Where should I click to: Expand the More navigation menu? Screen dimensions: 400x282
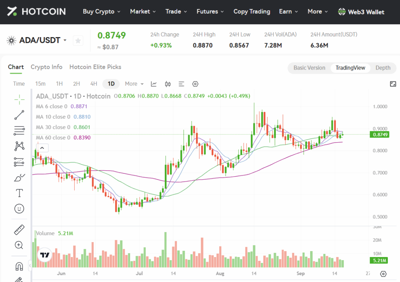[x=318, y=11]
